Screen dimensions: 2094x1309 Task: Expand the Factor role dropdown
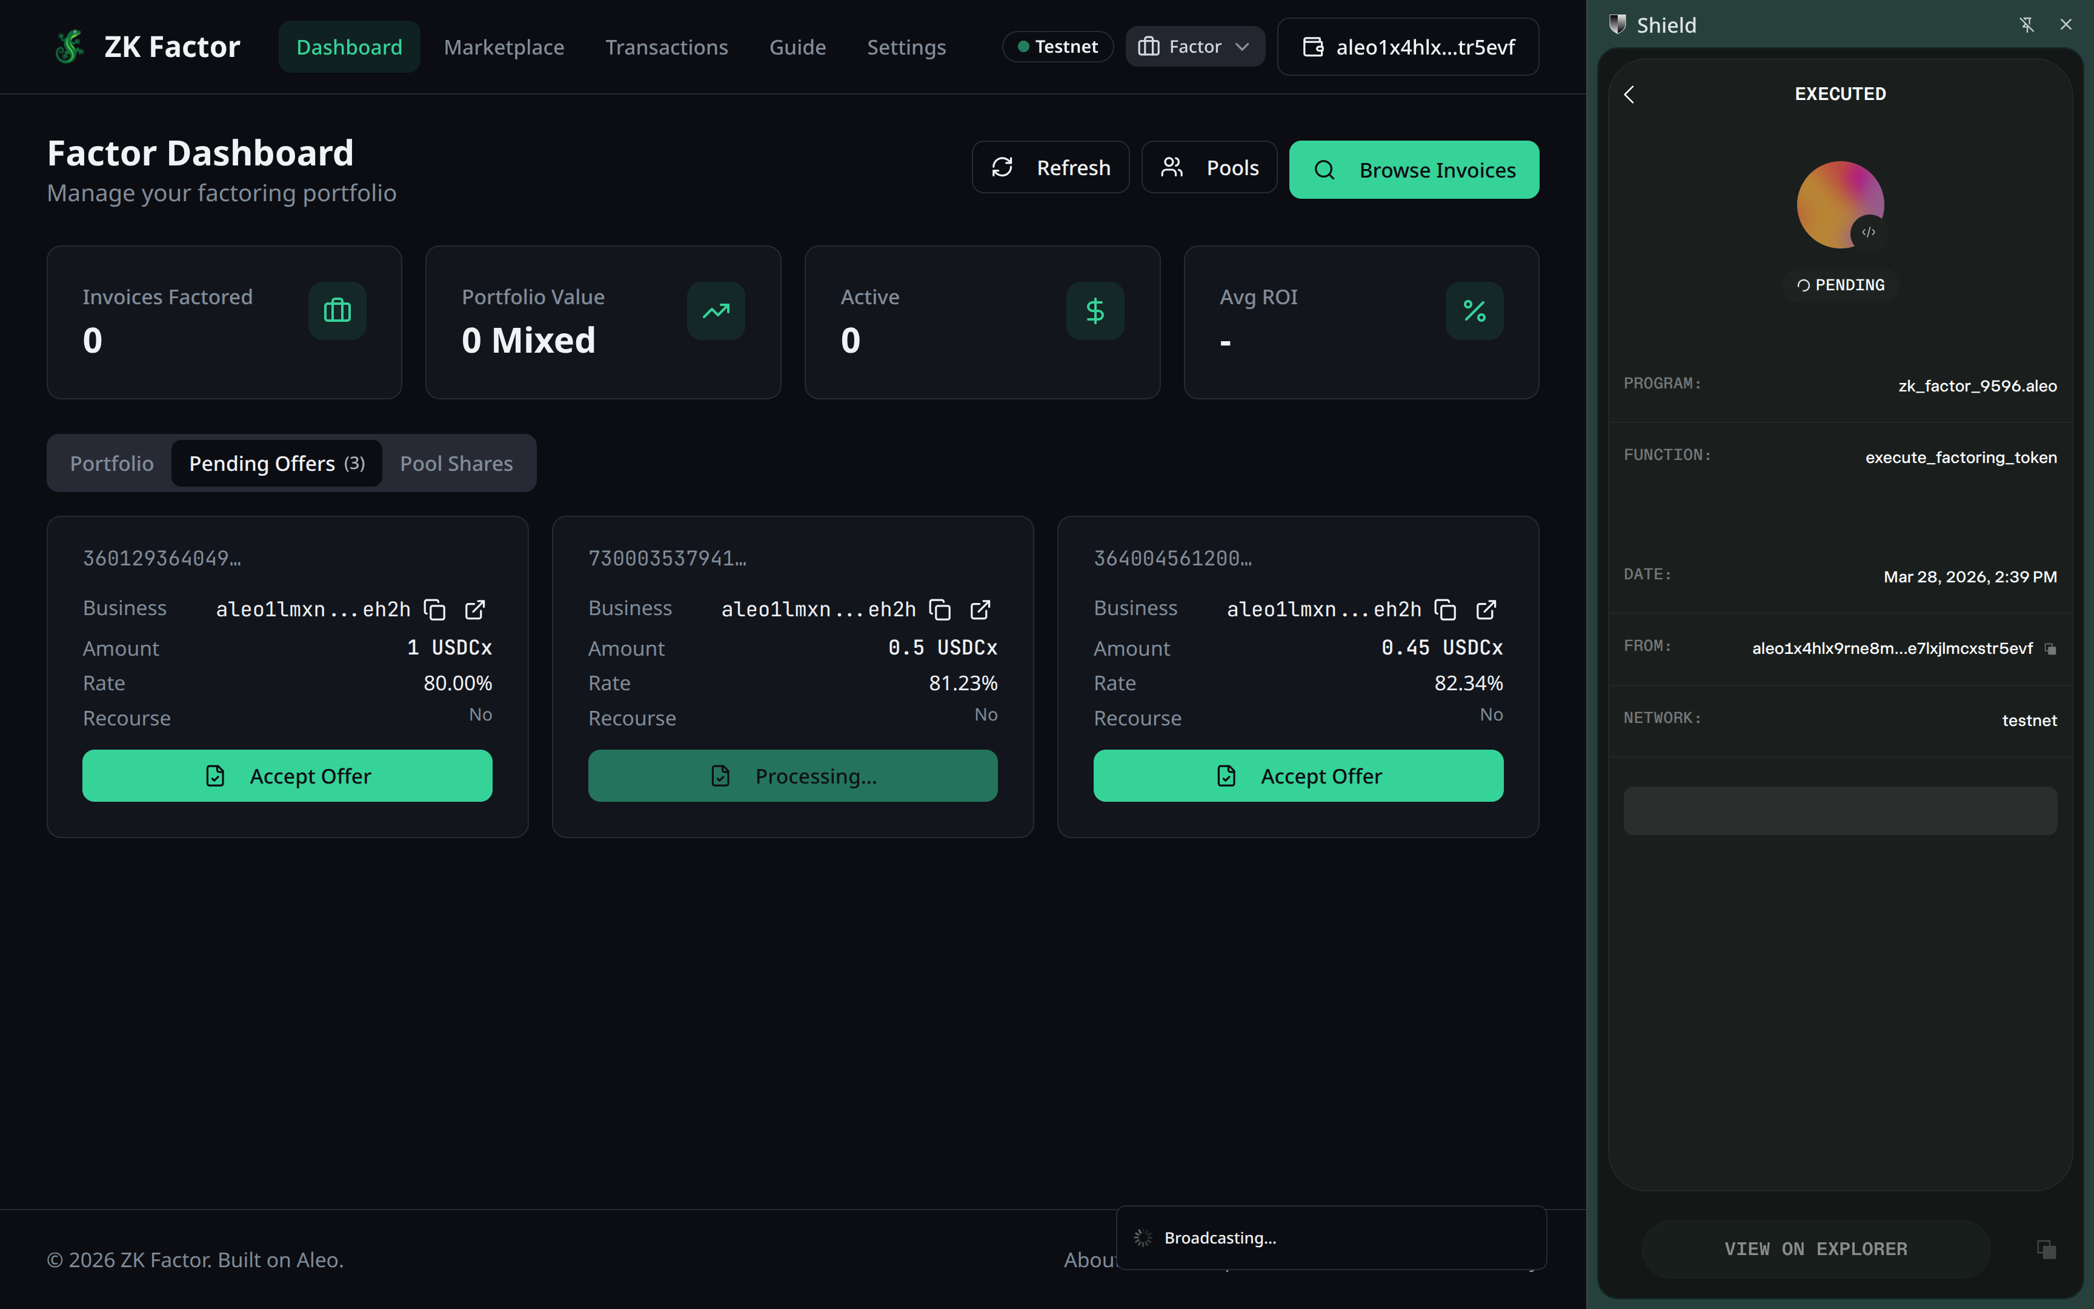tap(1194, 47)
